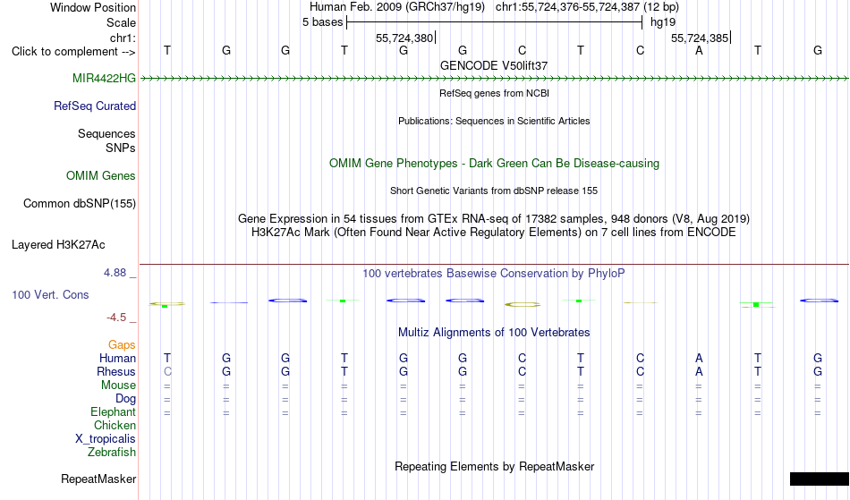Click the Rhesus mismatch base C
Viewport: 850px width, 500px height.
(x=167, y=371)
